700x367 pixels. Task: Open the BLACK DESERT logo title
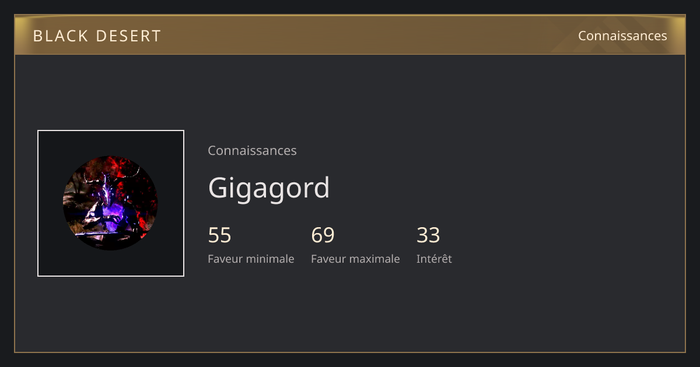pyautogui.click(x=97, y=36)
